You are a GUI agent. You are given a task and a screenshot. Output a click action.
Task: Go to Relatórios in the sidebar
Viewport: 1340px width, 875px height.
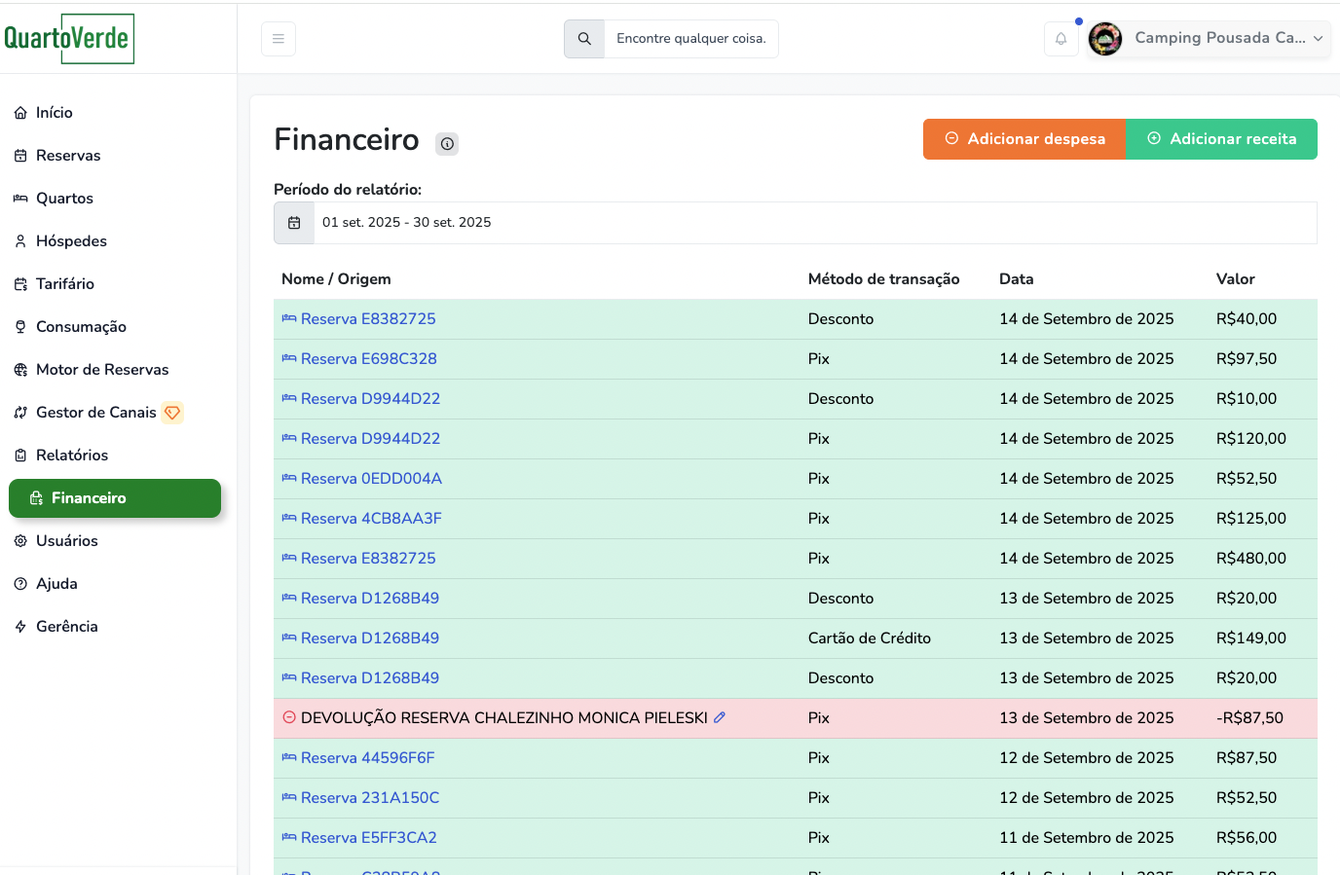(x=71, y=456)
